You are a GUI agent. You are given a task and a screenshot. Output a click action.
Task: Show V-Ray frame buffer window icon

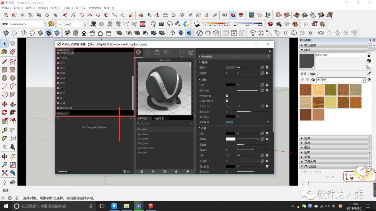(191, 52)
